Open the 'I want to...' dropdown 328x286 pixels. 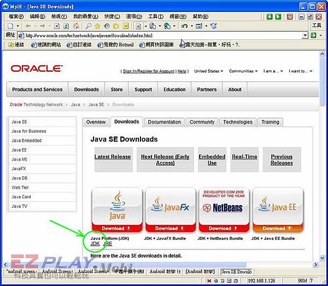coord(300,71)
